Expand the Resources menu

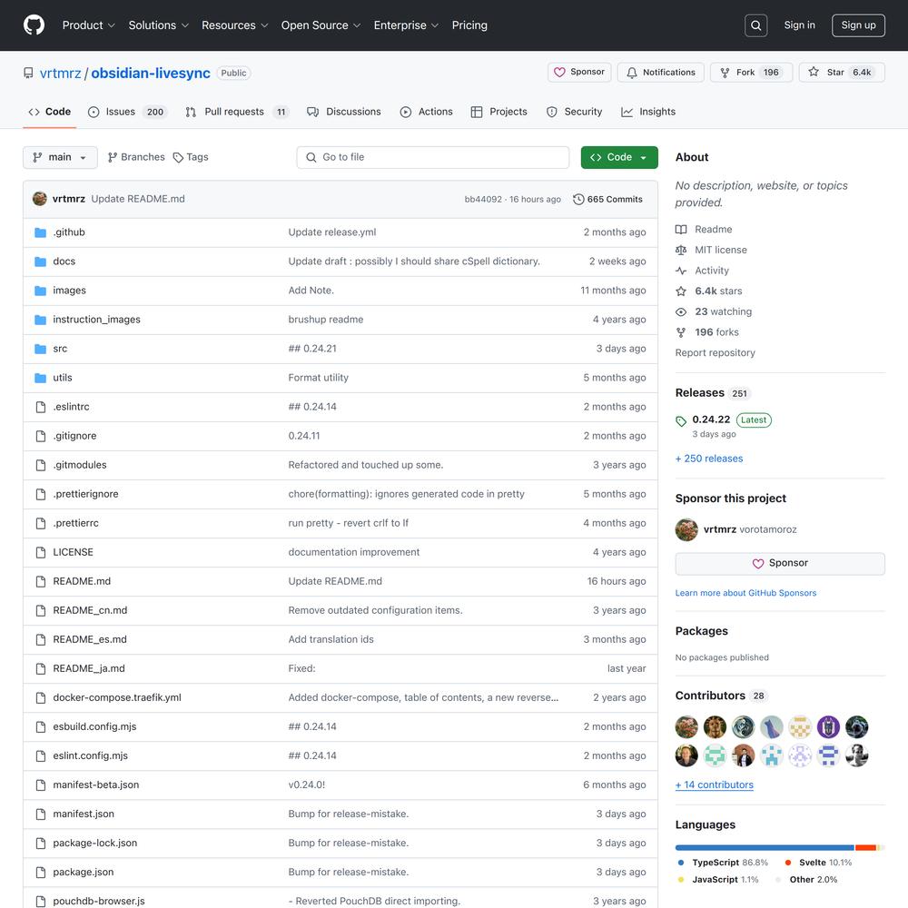click(x=234, y=25)
